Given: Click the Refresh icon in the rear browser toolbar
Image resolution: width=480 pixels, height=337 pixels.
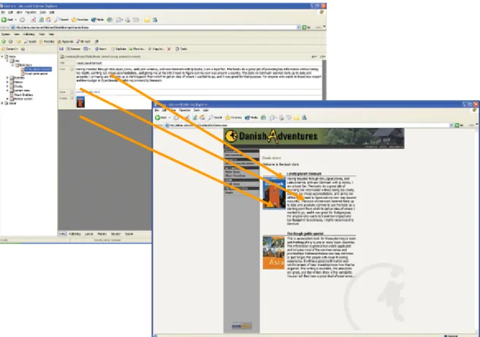Looking at the screenshot, I should click(x=41, y=20).
